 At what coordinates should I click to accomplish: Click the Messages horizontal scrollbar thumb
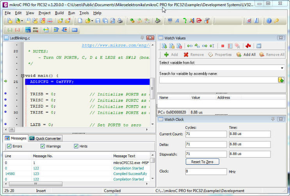coord(36,183)
